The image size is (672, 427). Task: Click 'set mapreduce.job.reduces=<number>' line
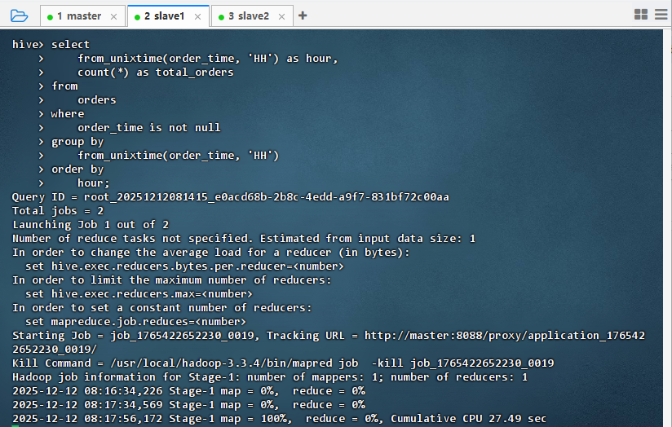[135, 322]
